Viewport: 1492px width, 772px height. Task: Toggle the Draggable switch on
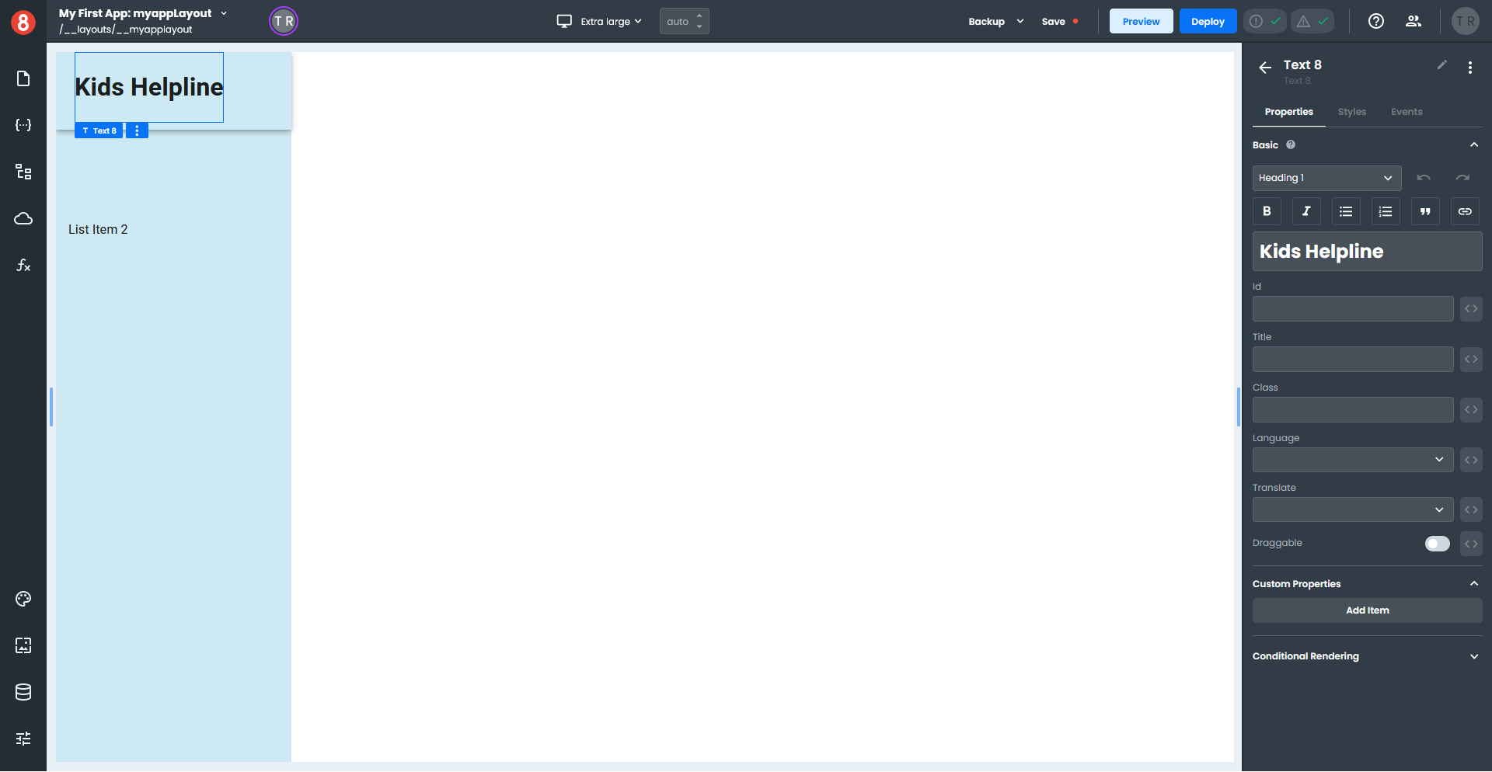point(1437,544)
